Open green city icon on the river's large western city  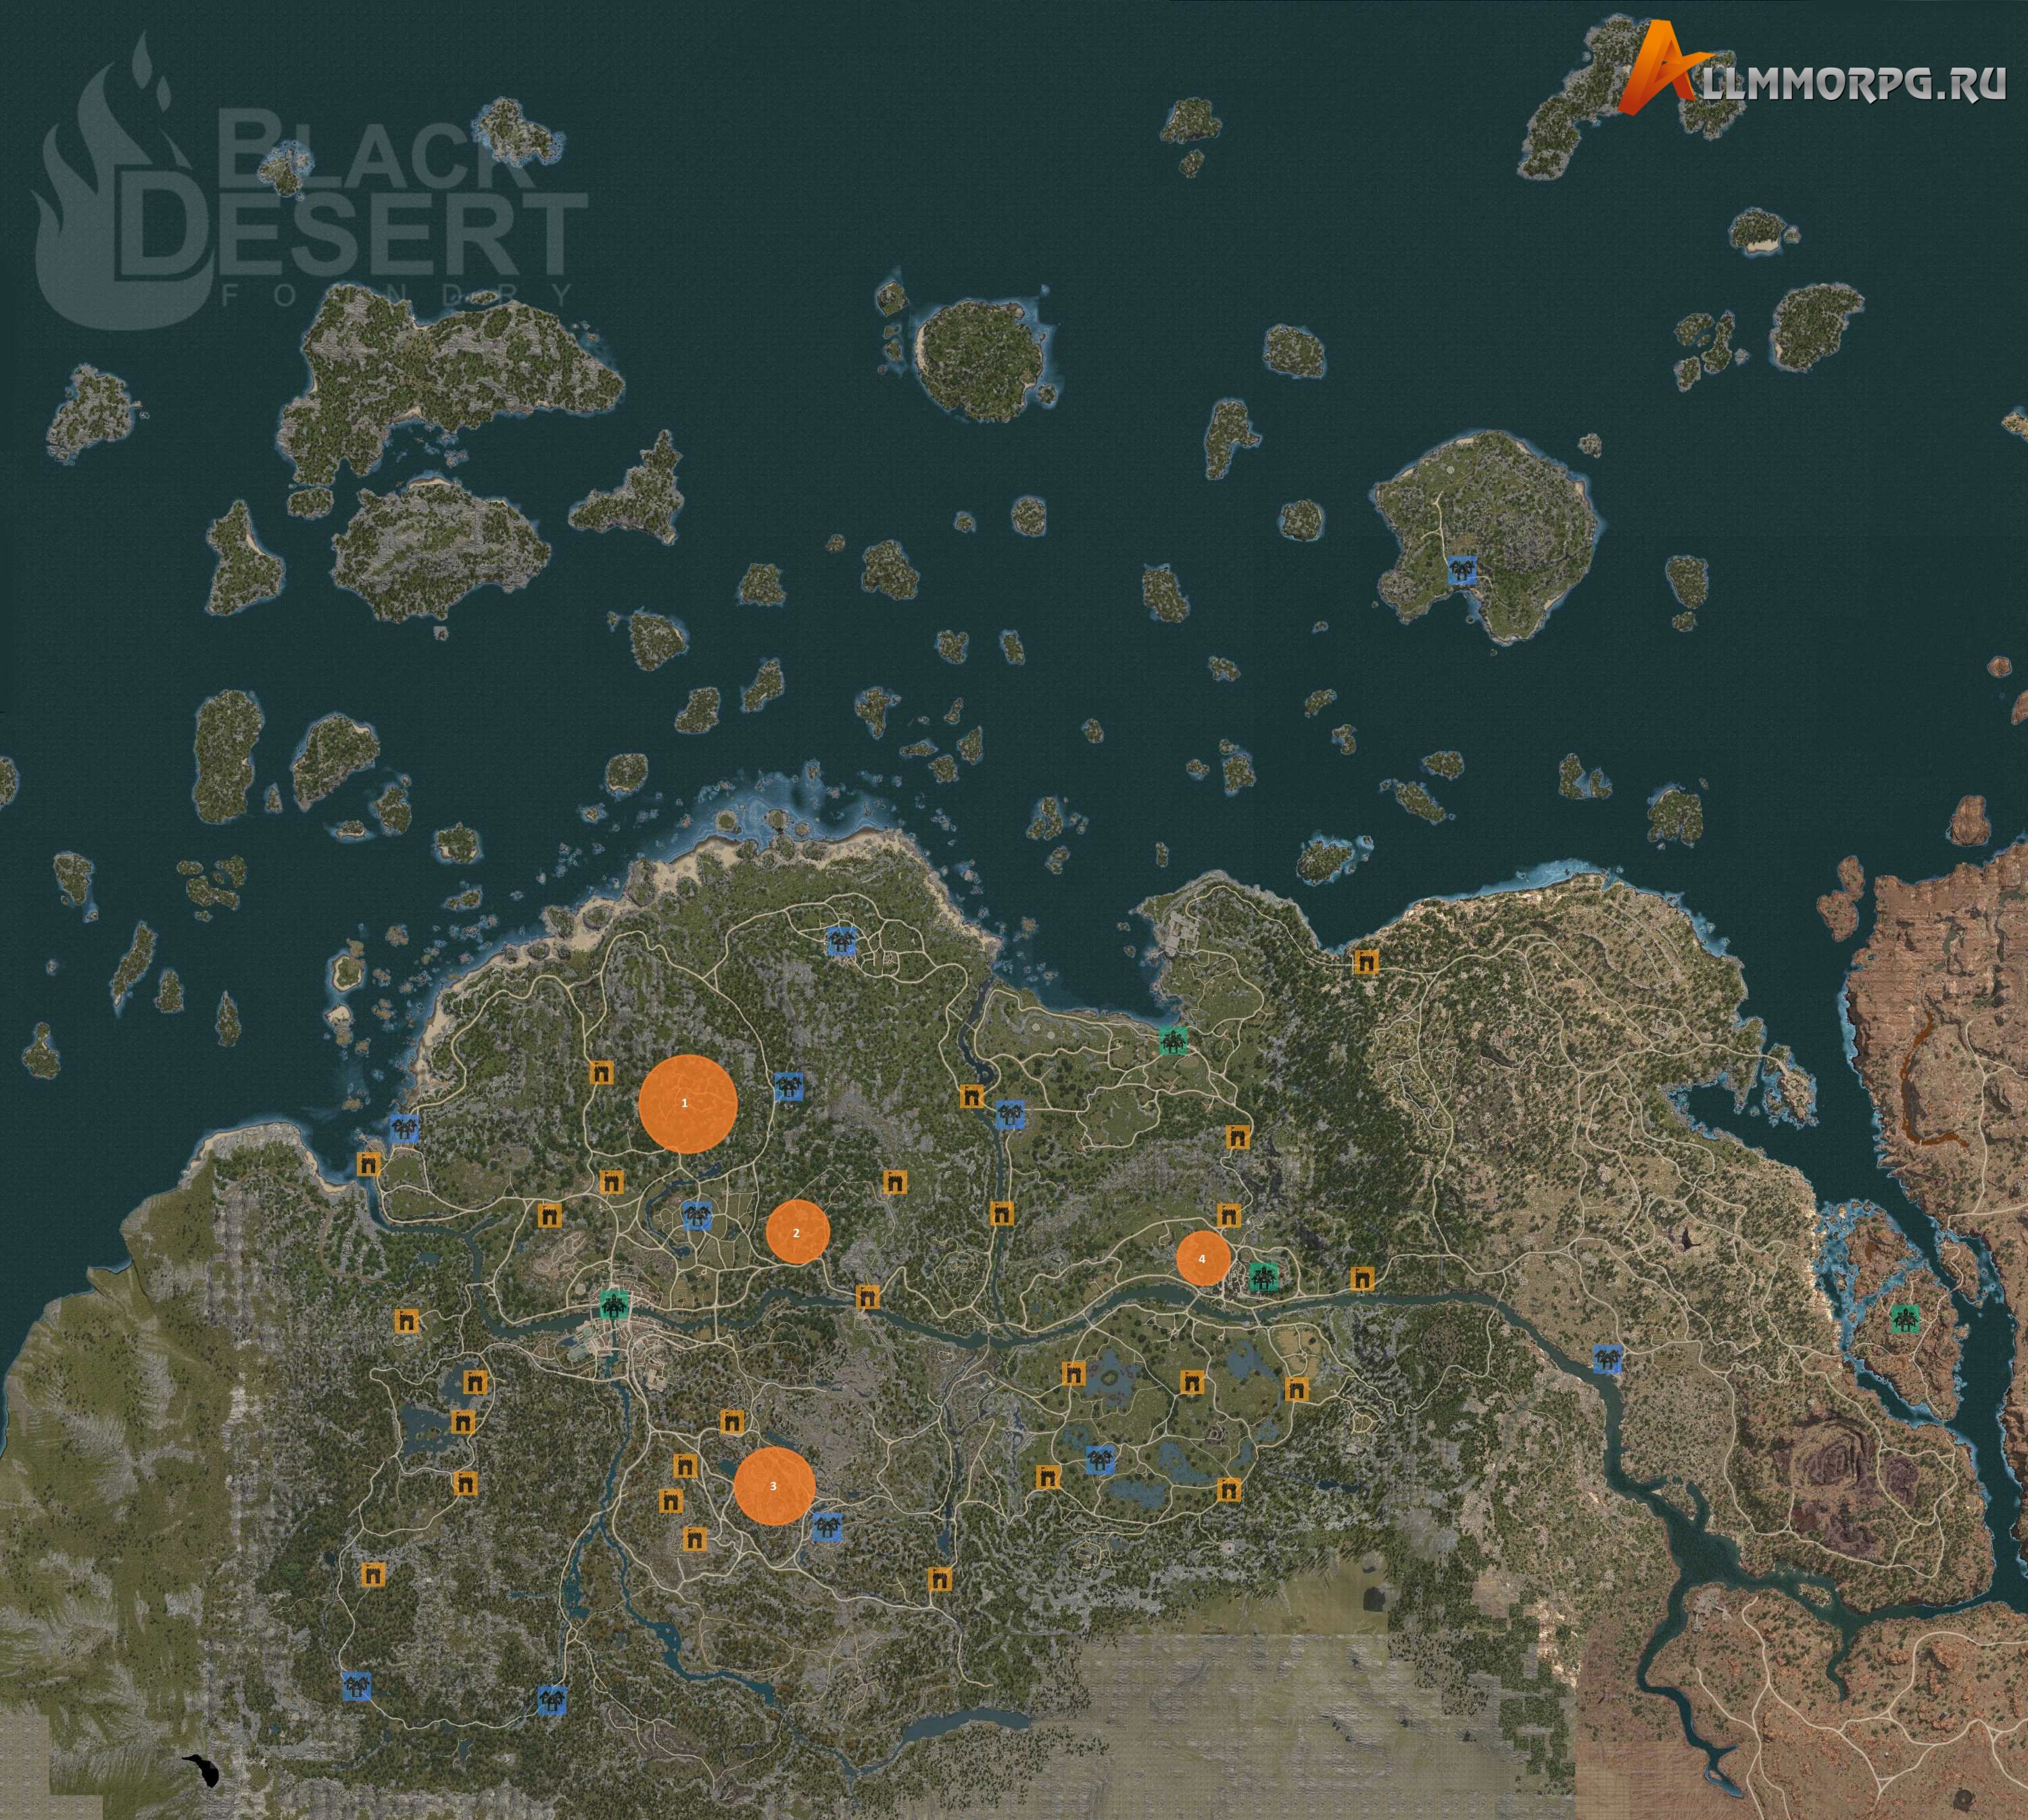click(x=614, y=1305)
